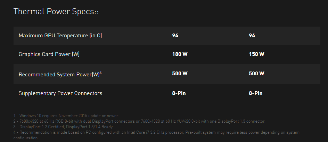Click the 150 W power value
328x142 pixels.
pos(256,54)
